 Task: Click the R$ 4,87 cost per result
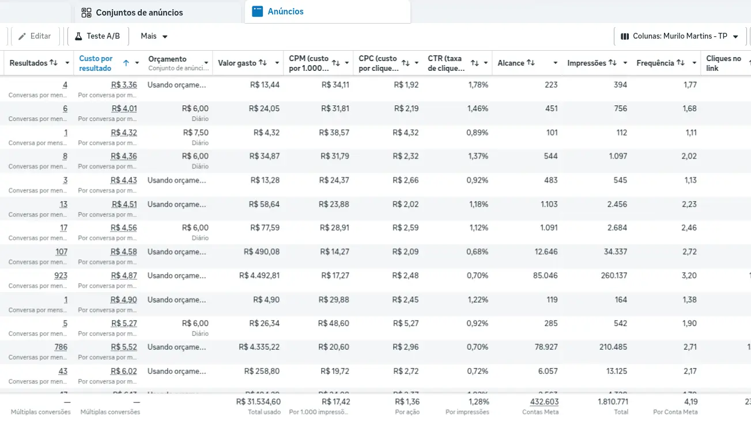[124, 275]
